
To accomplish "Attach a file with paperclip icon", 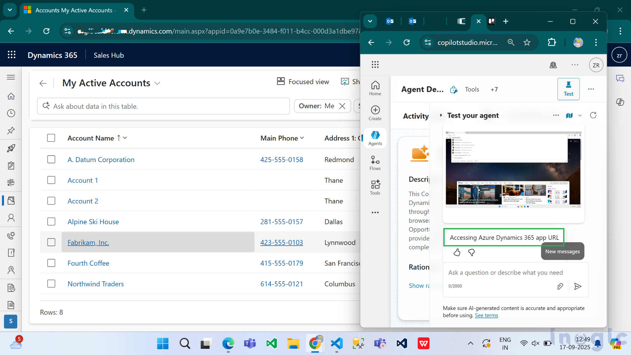I will tap(560, 286).
